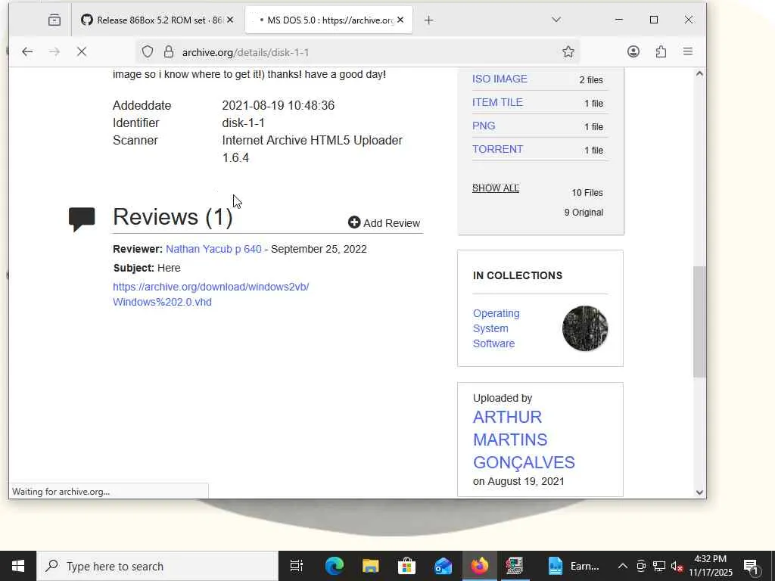Click the Meet Now tray icon
This screenshot has width=775, height=581.
pyautogui.click(x=641, y=566)
